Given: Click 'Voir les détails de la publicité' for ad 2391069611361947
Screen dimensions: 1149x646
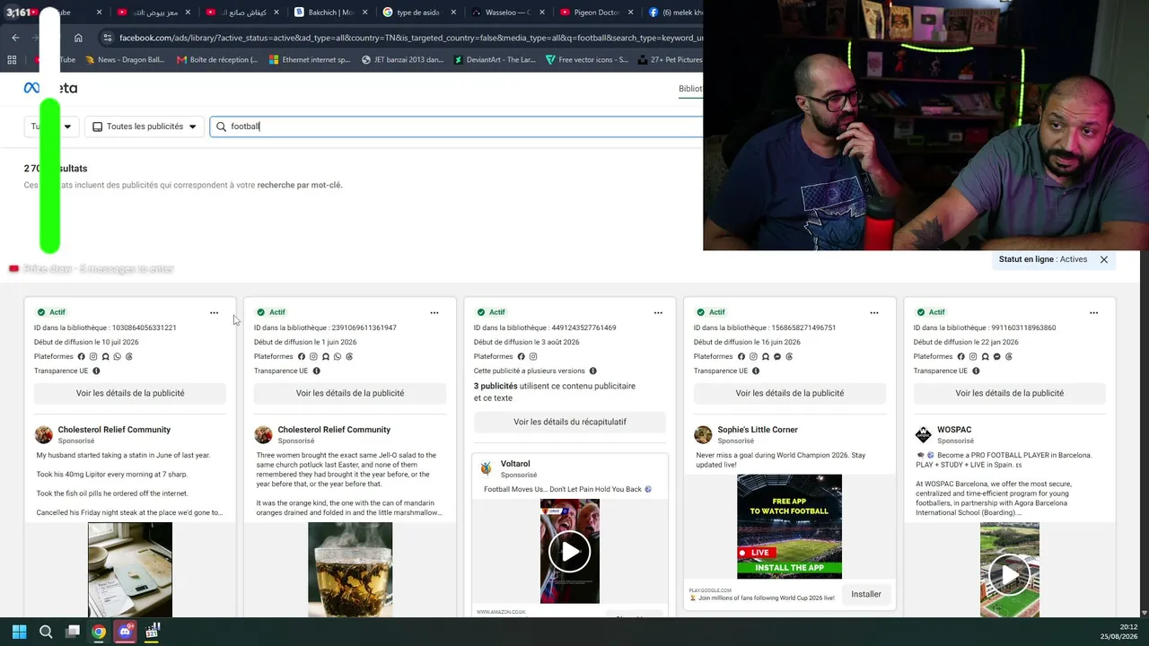Looking at the screenshot, I should (350, 393).
